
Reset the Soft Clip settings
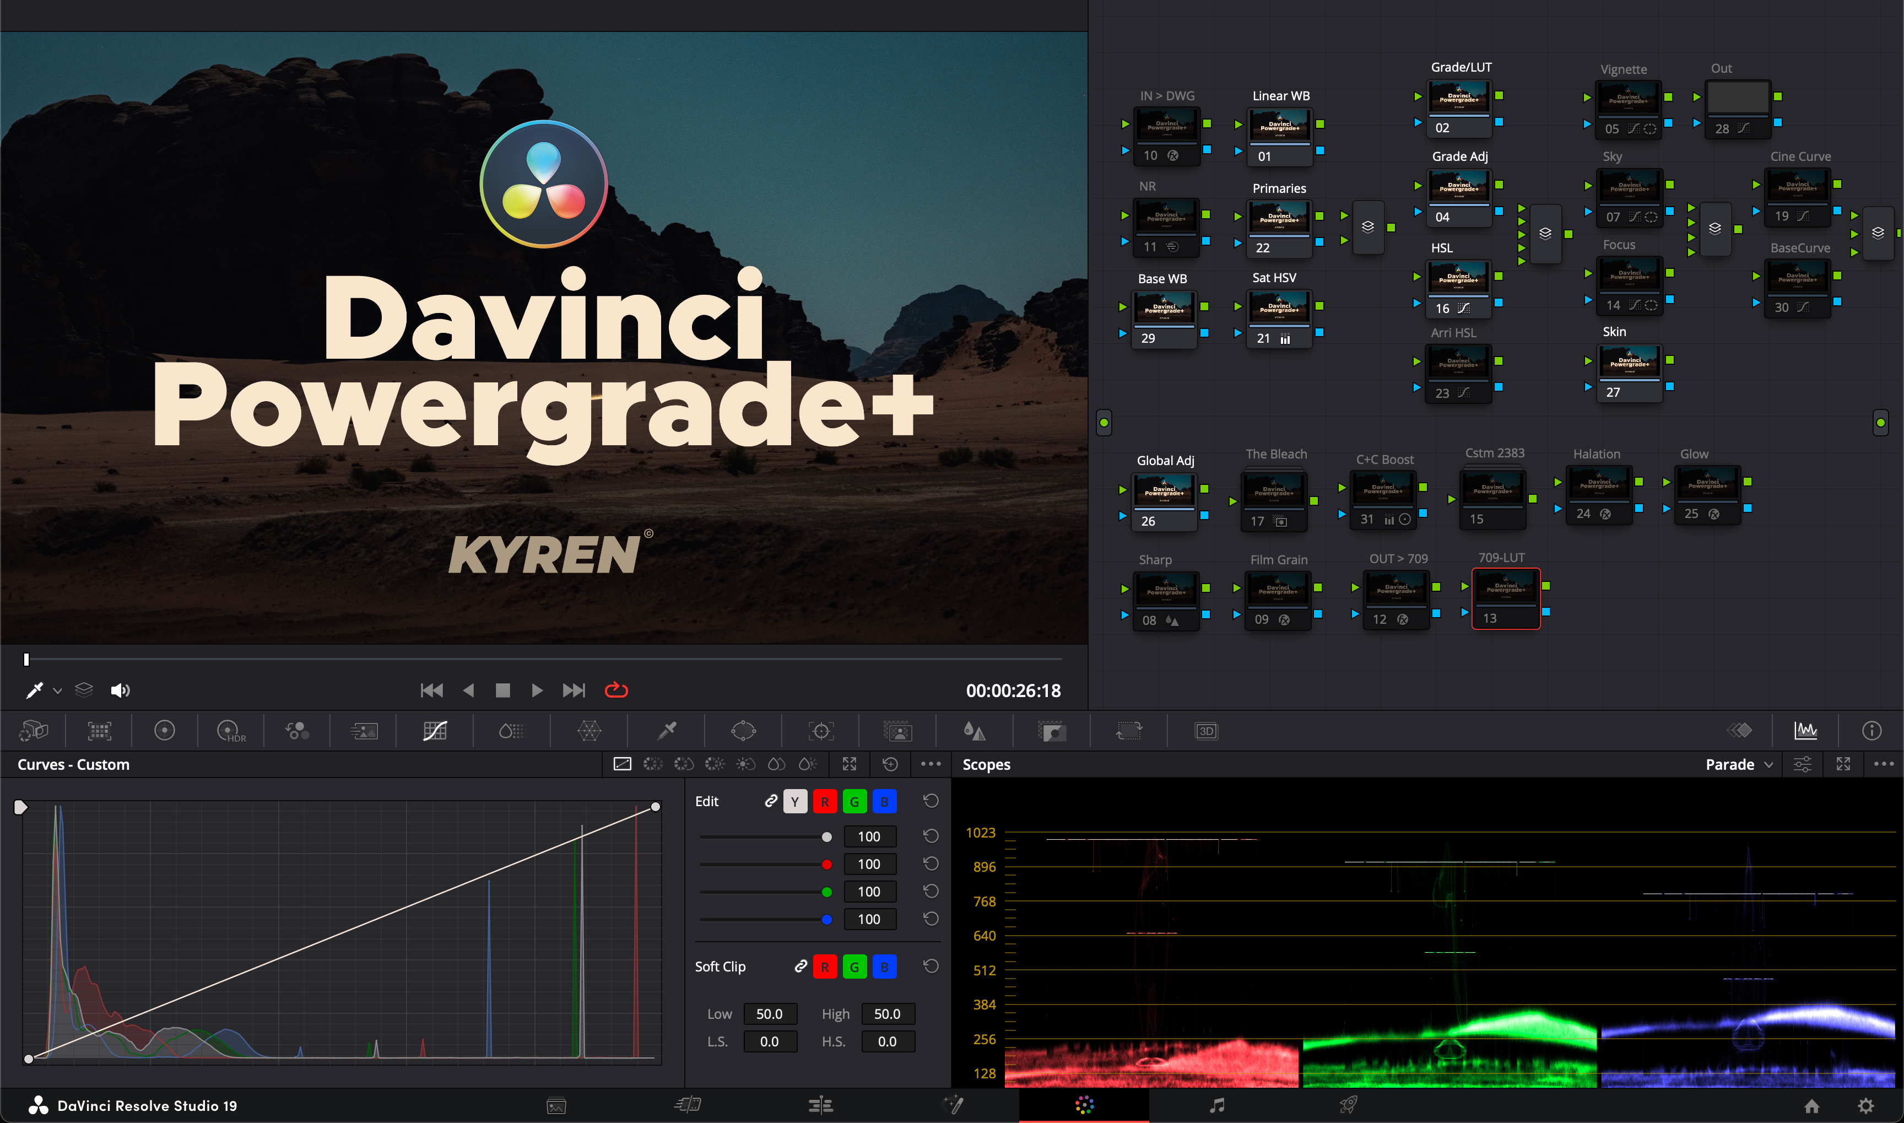click(931, 967)
